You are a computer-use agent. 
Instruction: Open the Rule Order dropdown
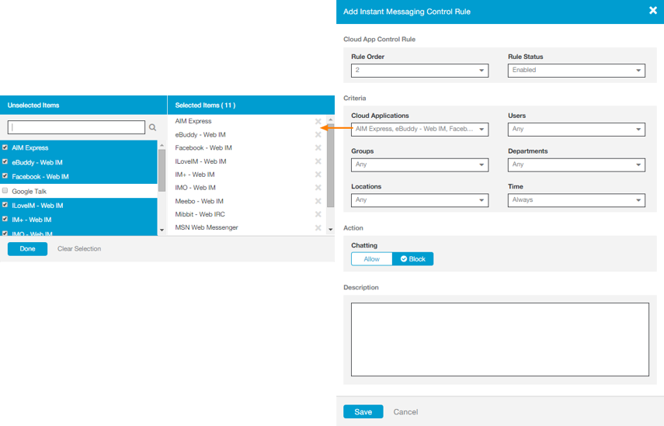pyautogui.click(x=419, y=71)
